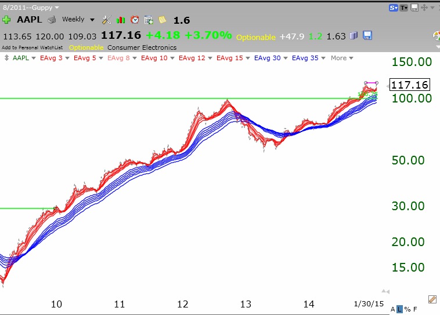Viewport: 440px width, 315px height.
Task: Click the stacked database icon near 1.63
Action: (x=354, y=35)
